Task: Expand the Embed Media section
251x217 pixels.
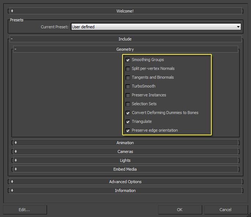Action: 125,169
